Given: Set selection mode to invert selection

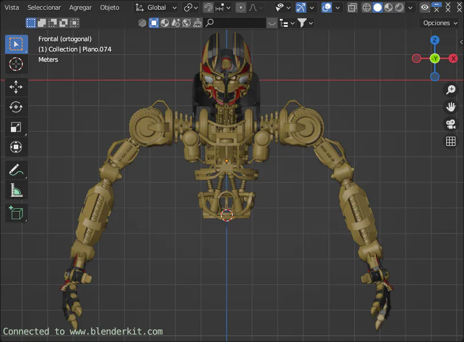Looking at the screenshot, I should click(x=64, y=23).
